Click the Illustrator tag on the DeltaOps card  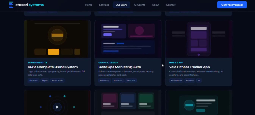coord(118,80)
